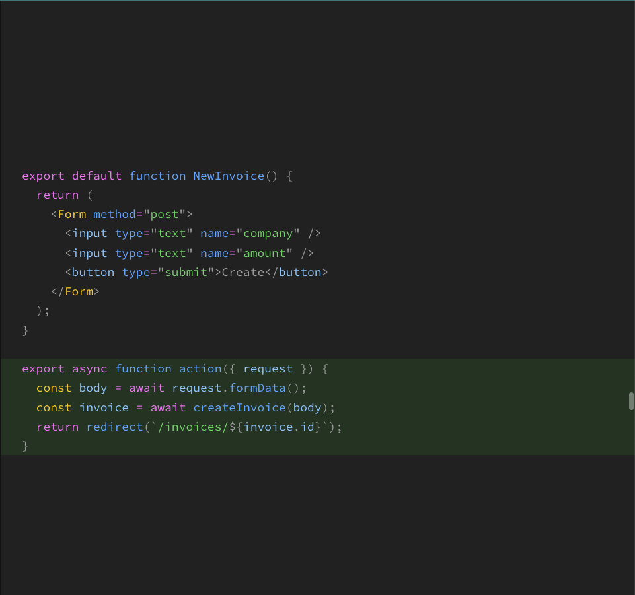Click invoice.id inside template literal
The width and height of the screenshot is (635, 595).
279,427
